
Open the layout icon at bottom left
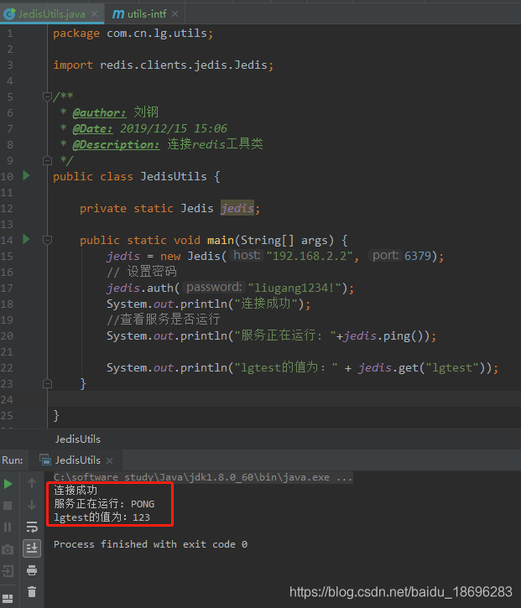8,598
